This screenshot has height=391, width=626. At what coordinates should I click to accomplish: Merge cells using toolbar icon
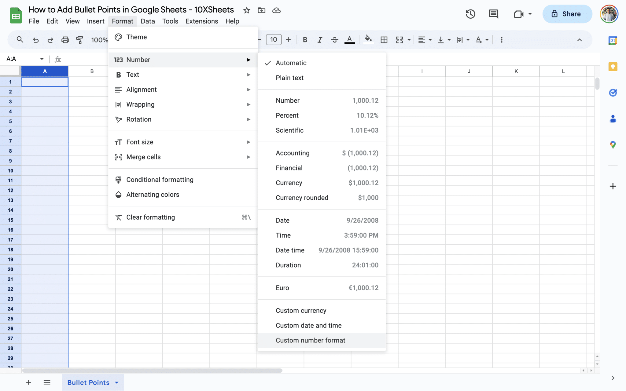point(399,40)
